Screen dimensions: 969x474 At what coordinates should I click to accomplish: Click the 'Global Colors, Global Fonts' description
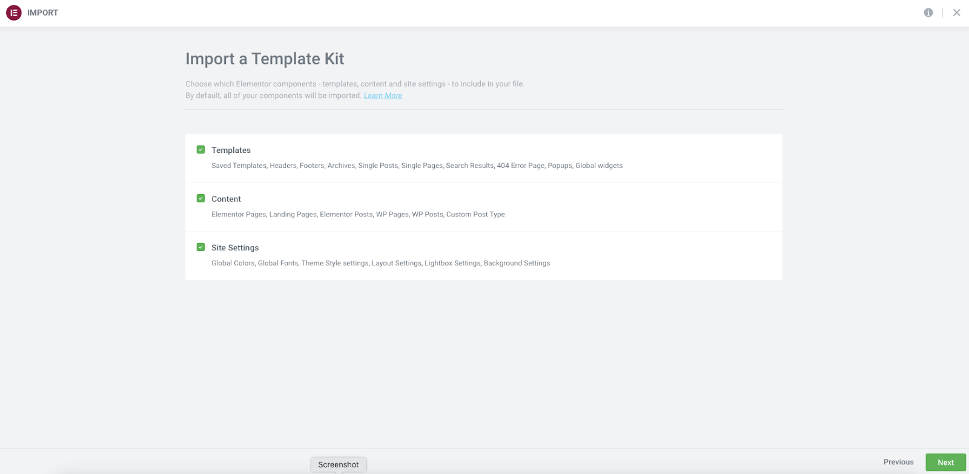(380, 264)
